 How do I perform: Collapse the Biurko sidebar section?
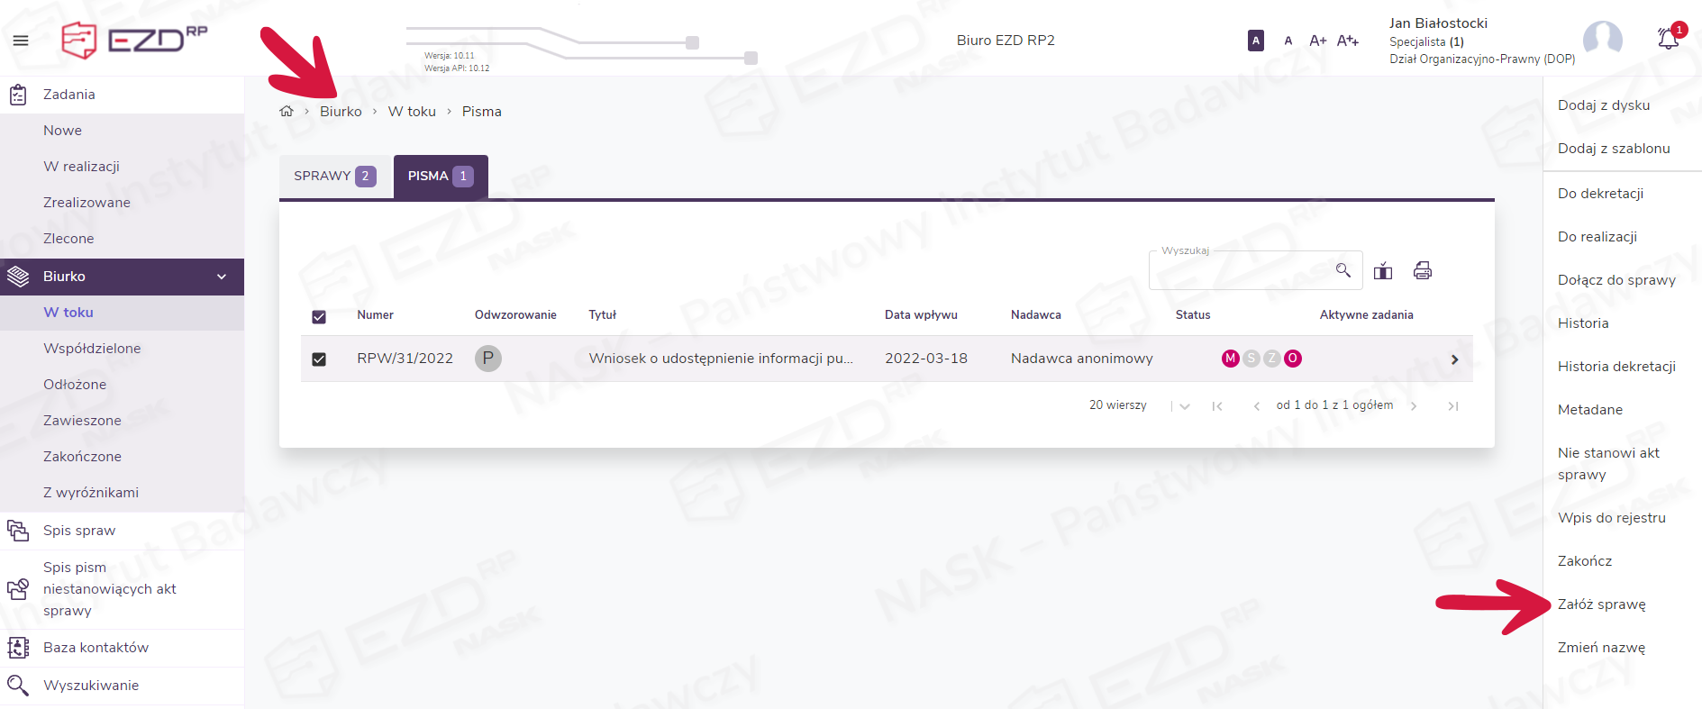222,277
